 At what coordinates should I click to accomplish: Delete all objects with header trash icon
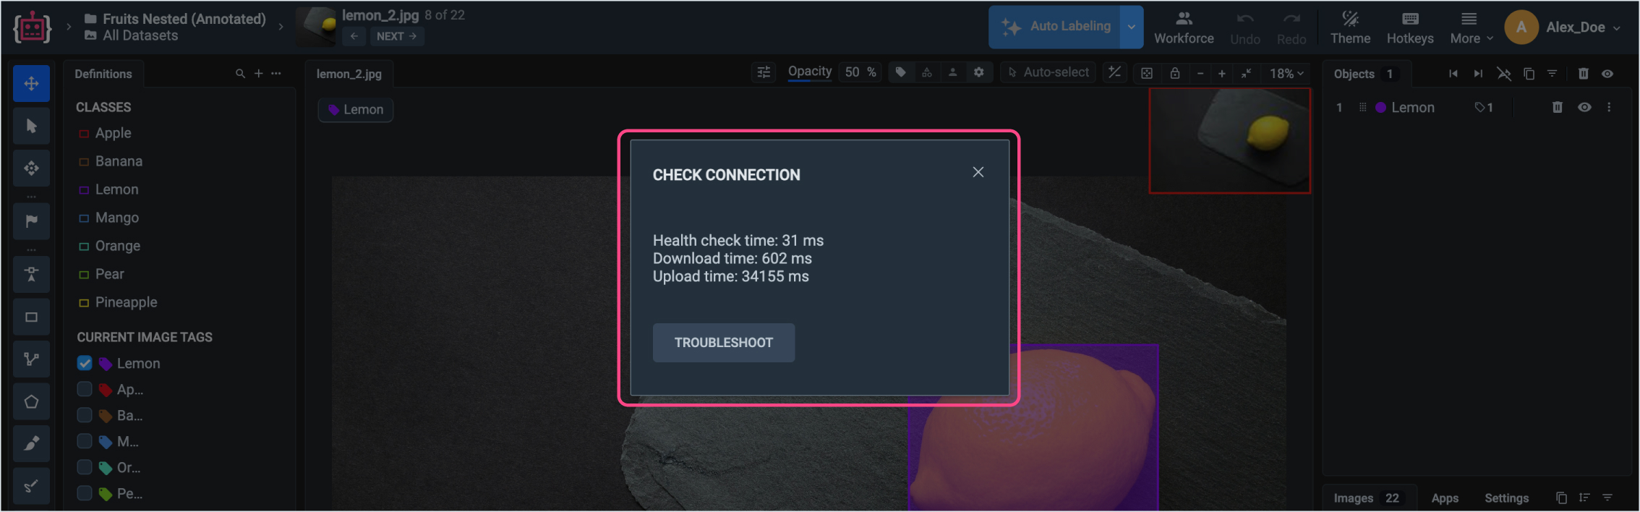[1583, 74]
